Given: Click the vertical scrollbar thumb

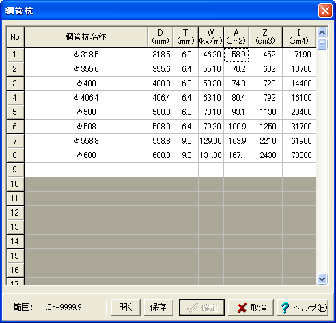Looking at the screenshot, I should click(x=322, y=44).
